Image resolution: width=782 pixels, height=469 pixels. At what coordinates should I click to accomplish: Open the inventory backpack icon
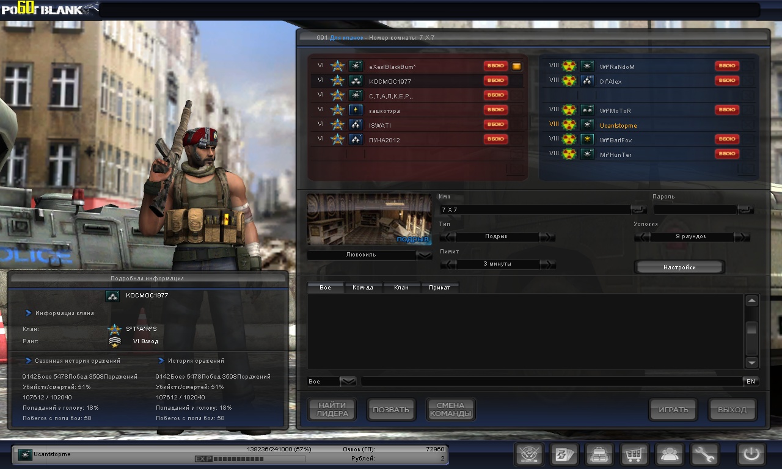[x=599, y=454]
